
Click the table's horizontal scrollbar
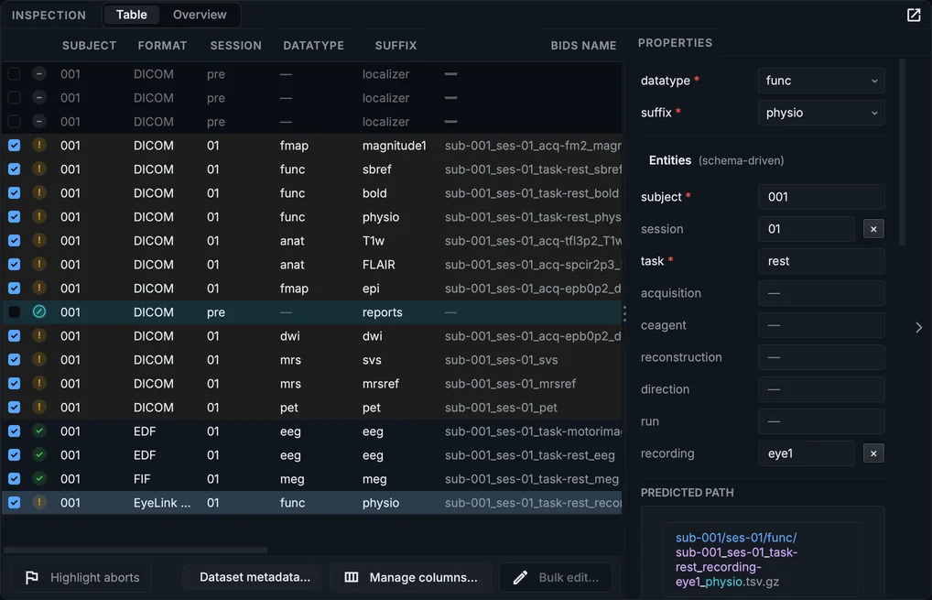click(135, 550)
